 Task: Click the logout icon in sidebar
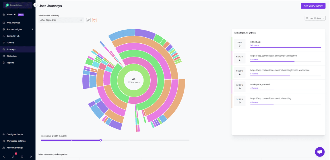(x=31, y=157)
